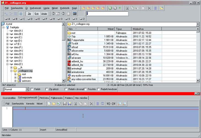Switch to the Gyorsindítás tab
Viewport: 201px width, 138px height.
click(x=9, y=98)
